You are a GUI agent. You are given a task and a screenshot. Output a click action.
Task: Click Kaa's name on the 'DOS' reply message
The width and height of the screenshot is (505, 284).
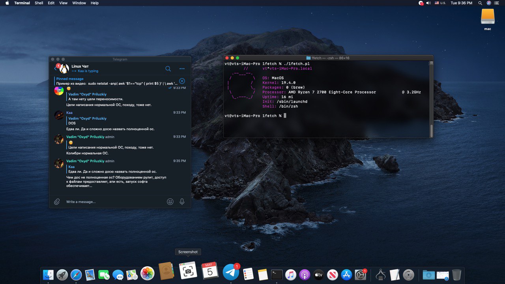coord(69,113)
